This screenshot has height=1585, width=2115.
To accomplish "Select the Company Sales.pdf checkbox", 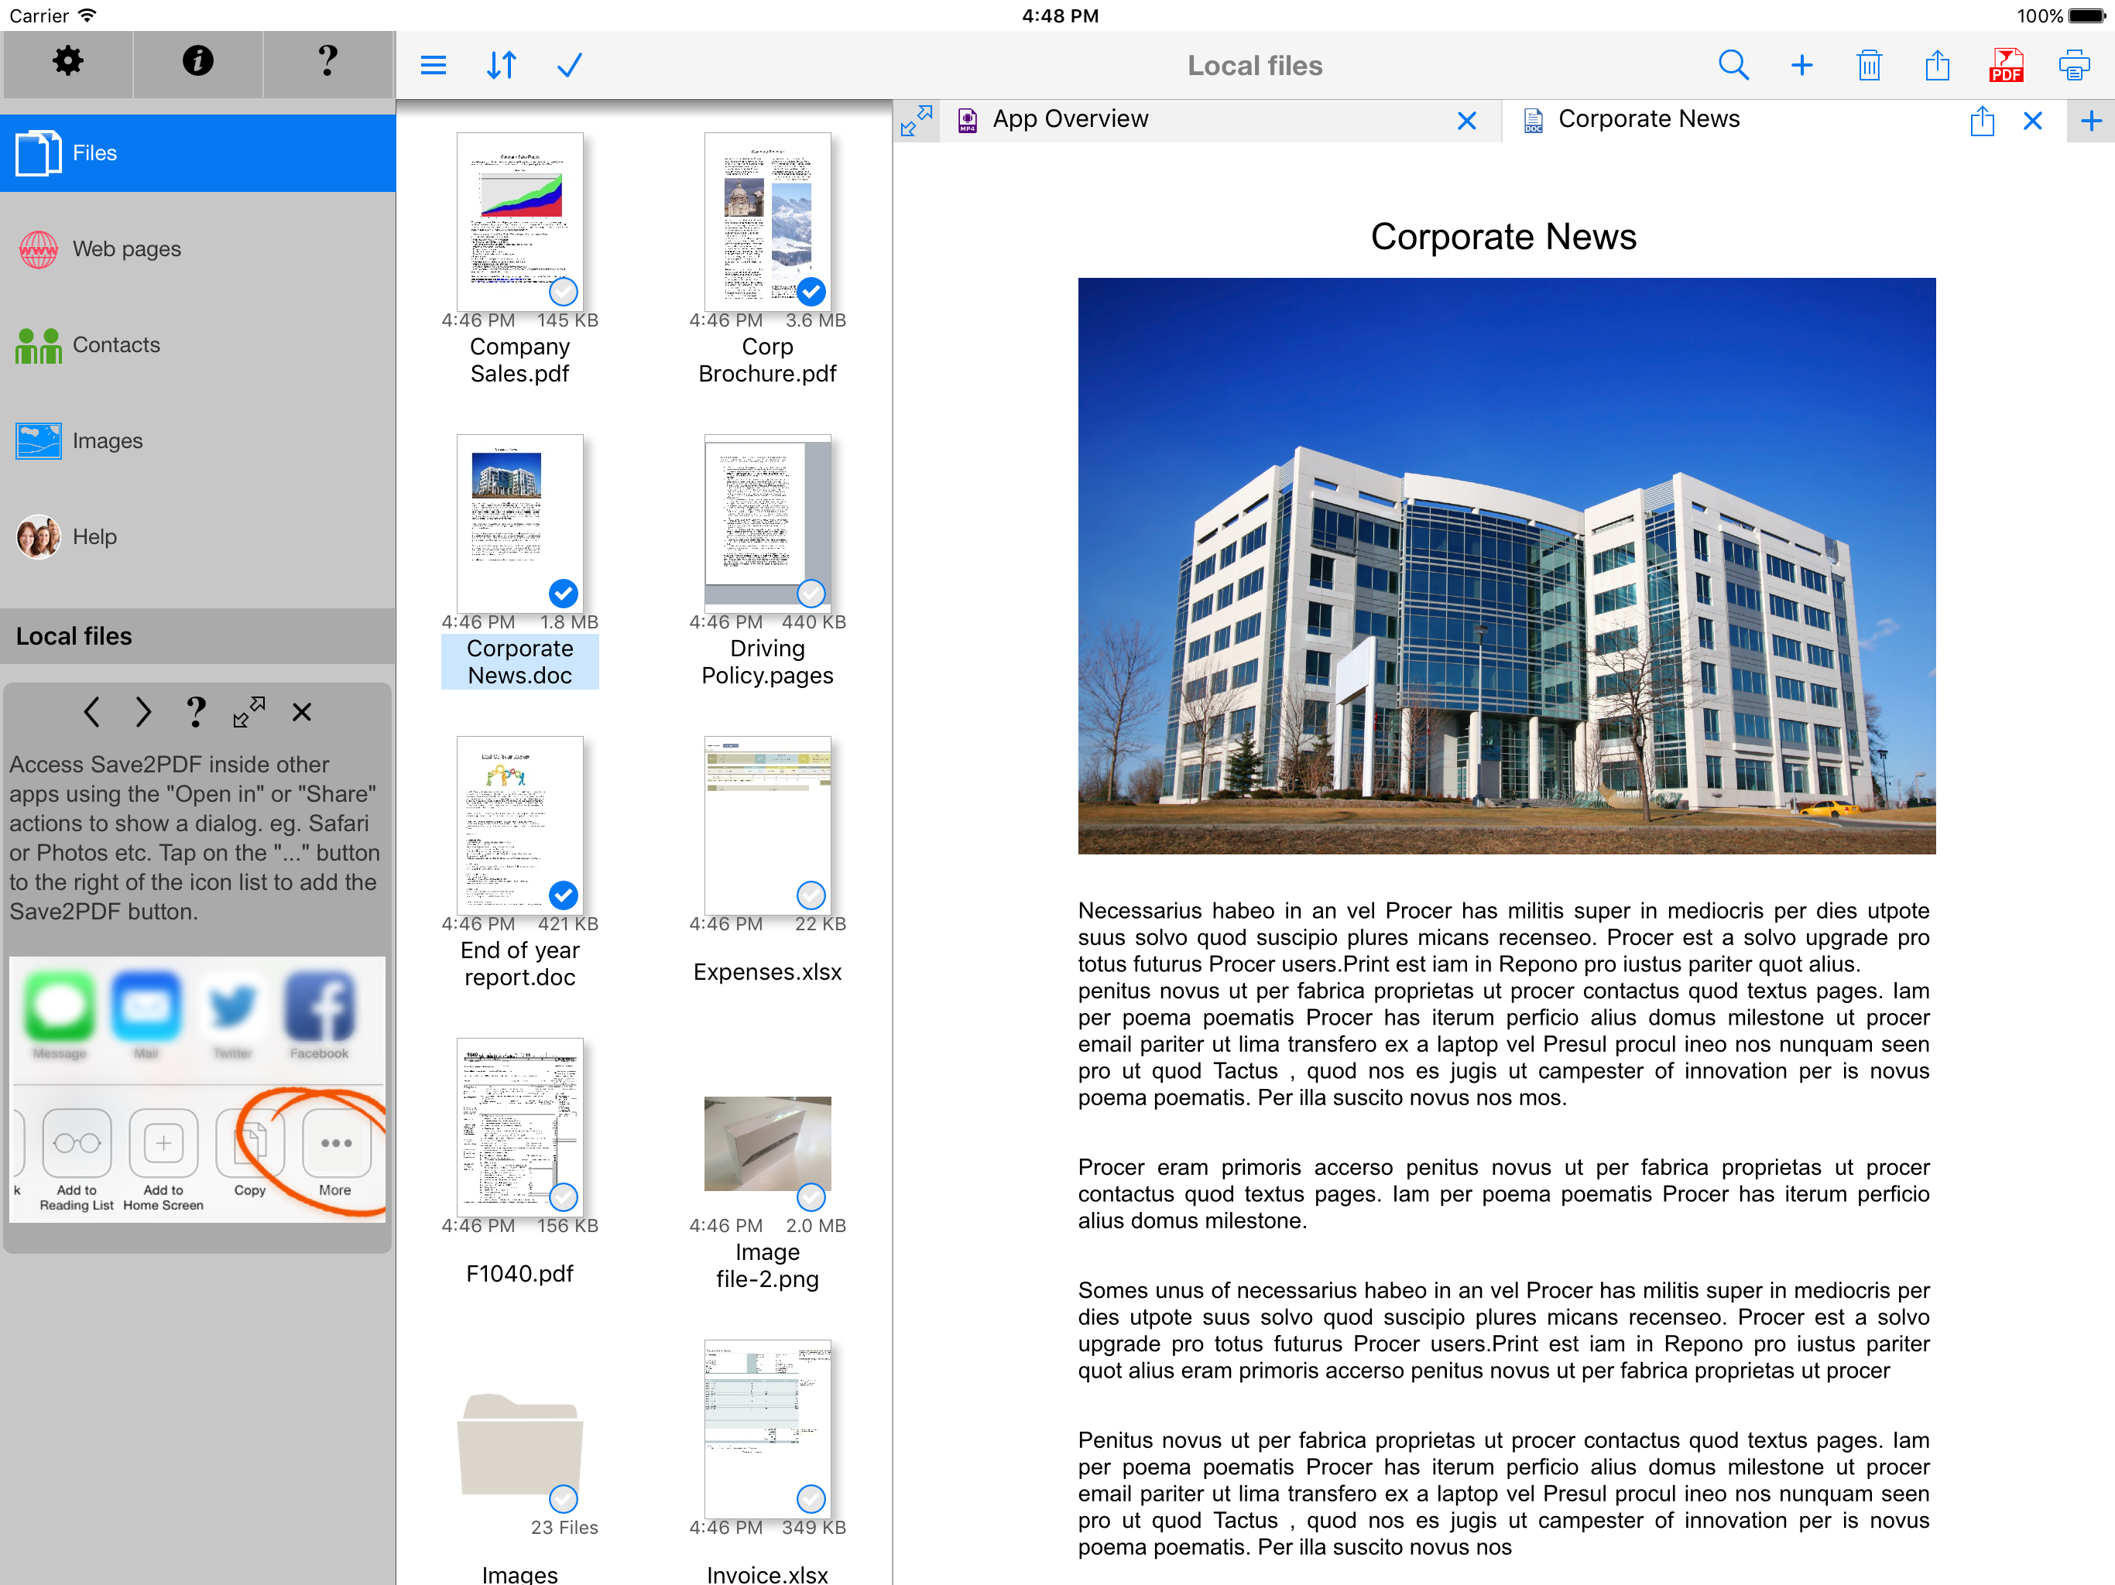I will 563,291.
